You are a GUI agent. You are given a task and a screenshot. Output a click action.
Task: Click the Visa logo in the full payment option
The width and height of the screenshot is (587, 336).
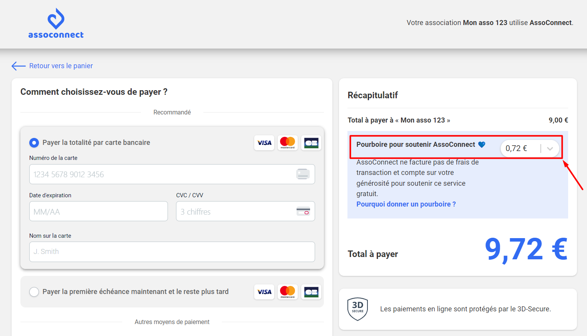264,143
